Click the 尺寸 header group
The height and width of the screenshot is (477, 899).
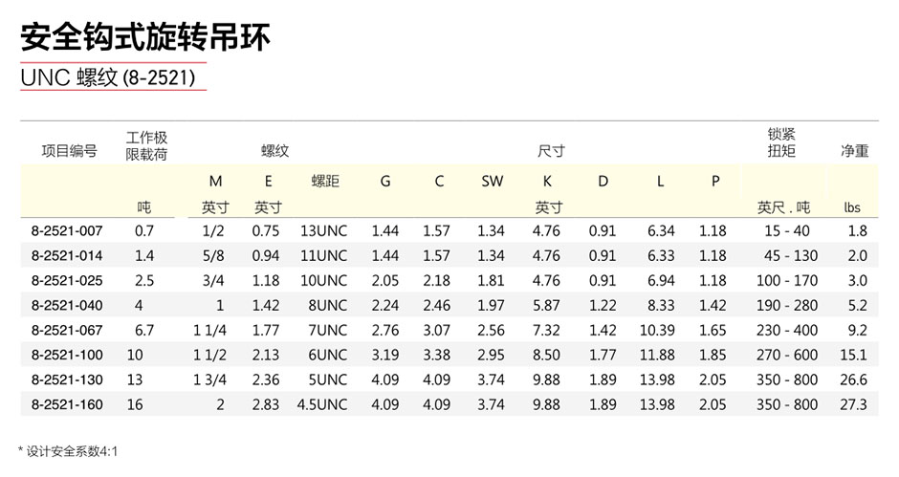pos(551,151)
